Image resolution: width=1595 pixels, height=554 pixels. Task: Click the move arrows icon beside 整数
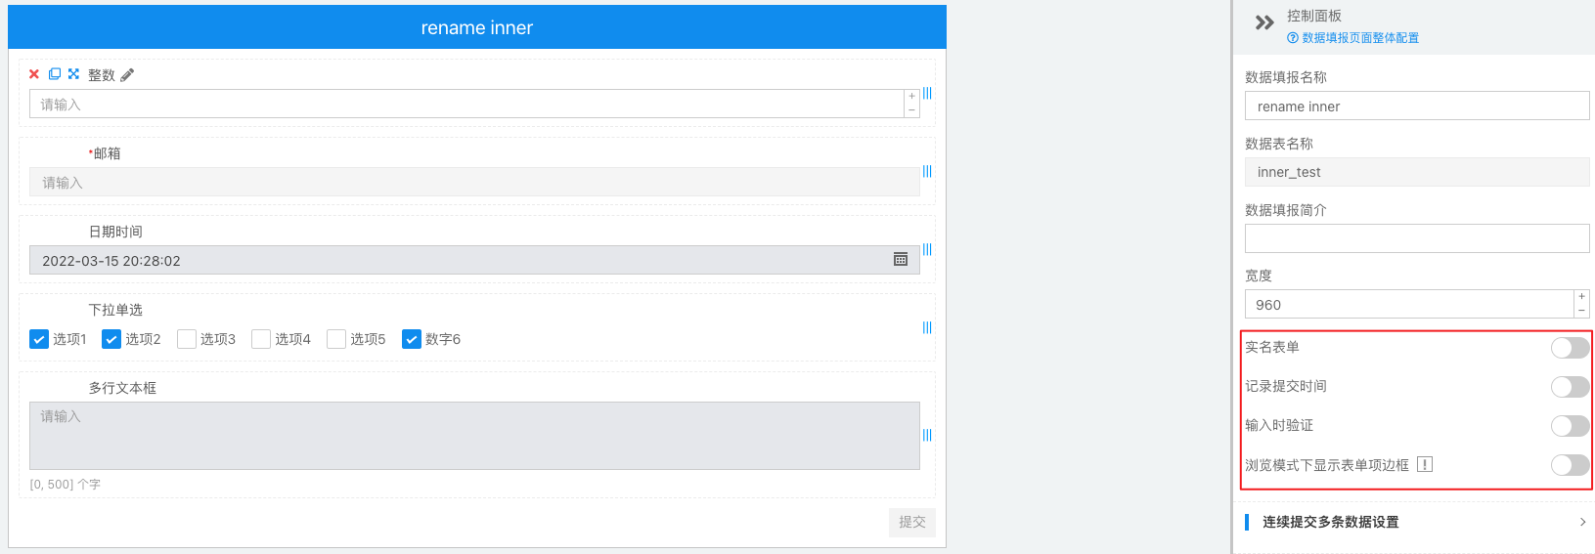point(73,74)
